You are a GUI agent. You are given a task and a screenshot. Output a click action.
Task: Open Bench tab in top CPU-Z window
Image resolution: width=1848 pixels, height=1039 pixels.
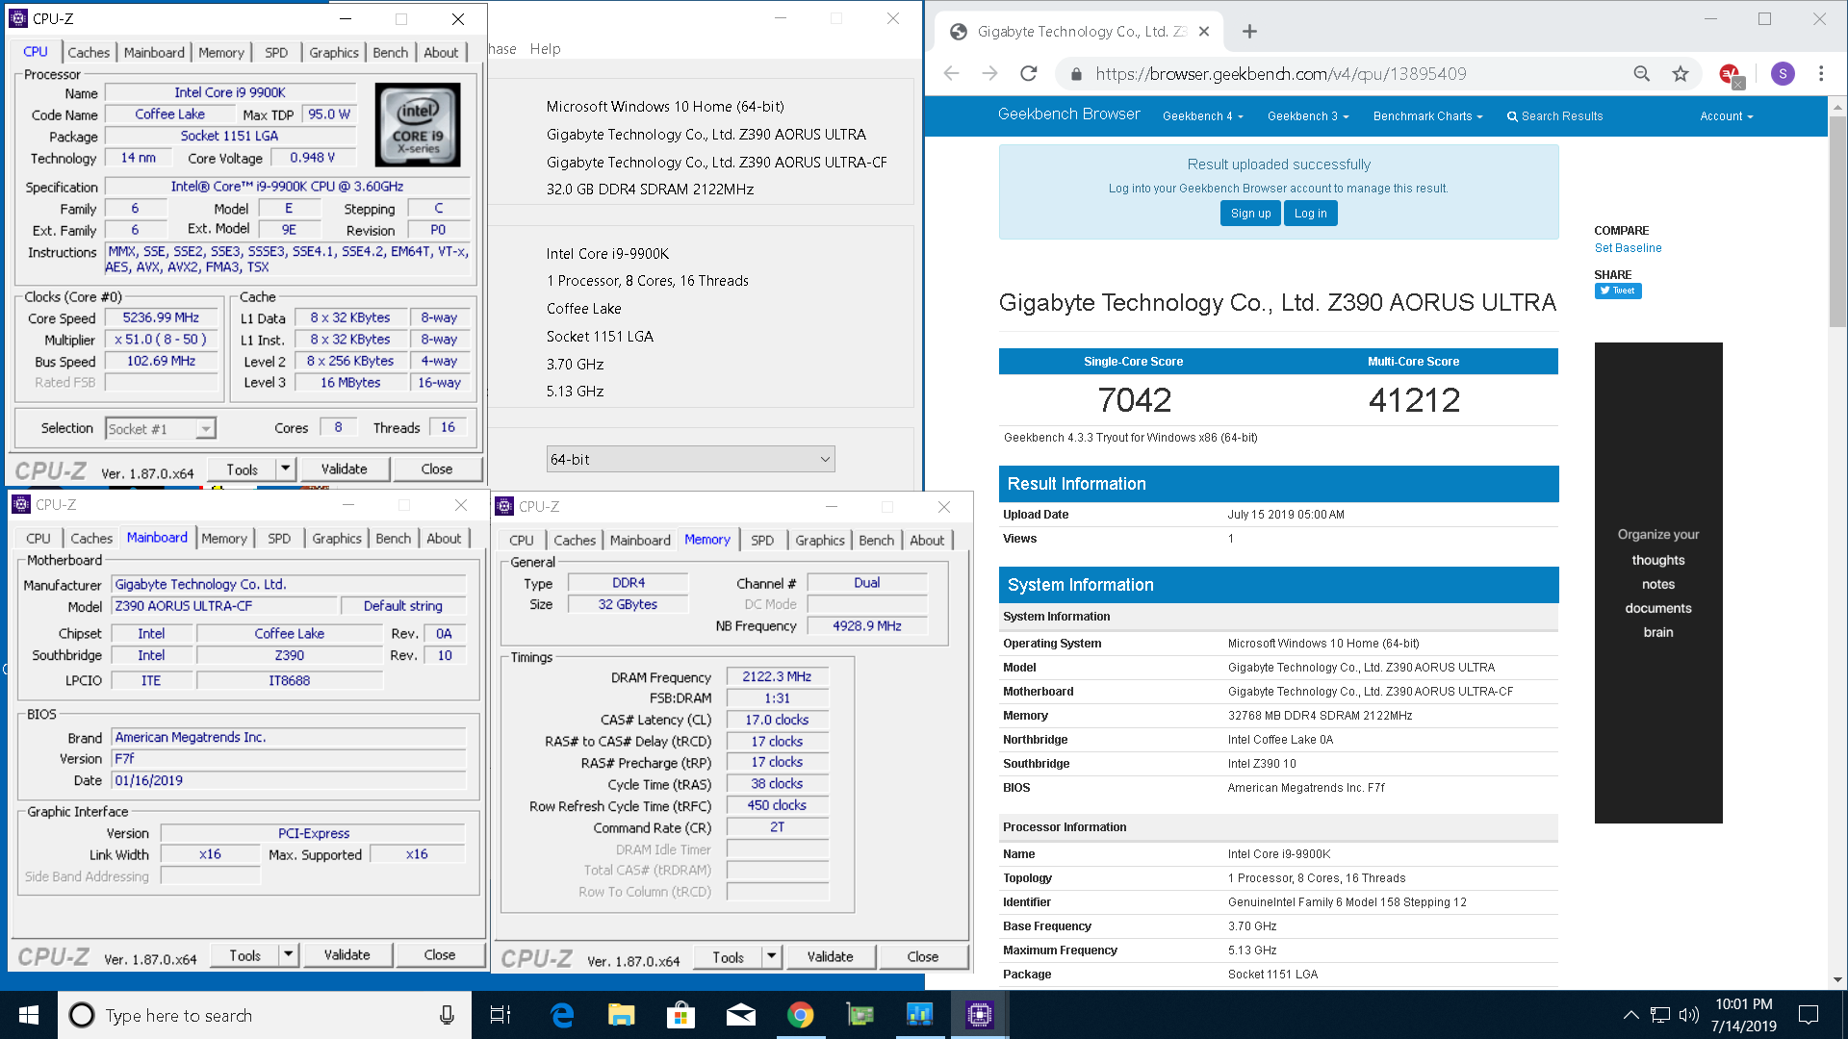(390, 53)
